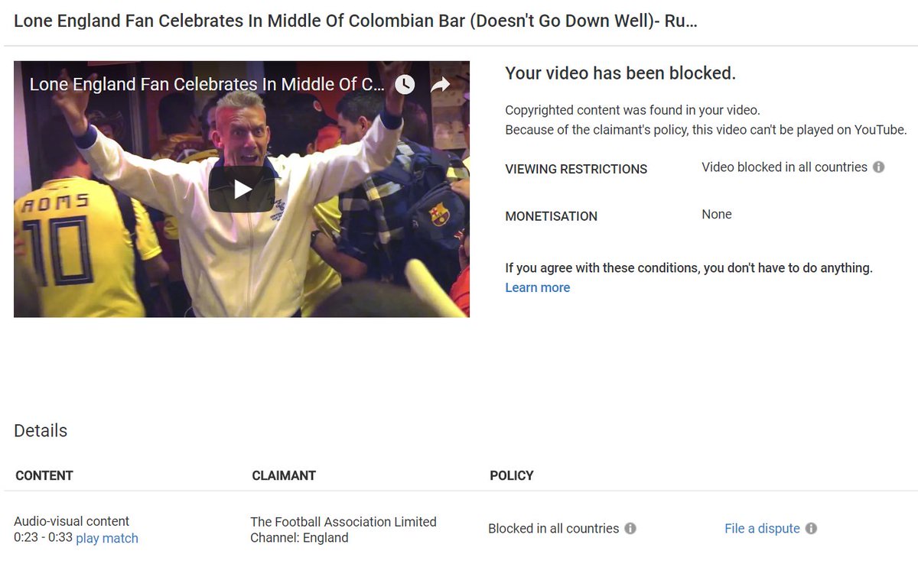Play the blocked video preview
The height and width of the screenshot is (567, 918).
(x=242, y=189)
